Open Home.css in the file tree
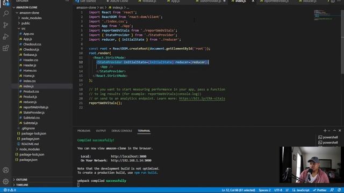 tap(30, 70)
